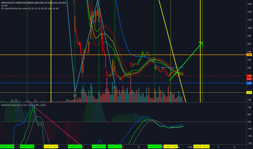Viewport: 253px width, 149px height.
Task: Select the green dot on the MACD signal line
Action: coord(173,127)
